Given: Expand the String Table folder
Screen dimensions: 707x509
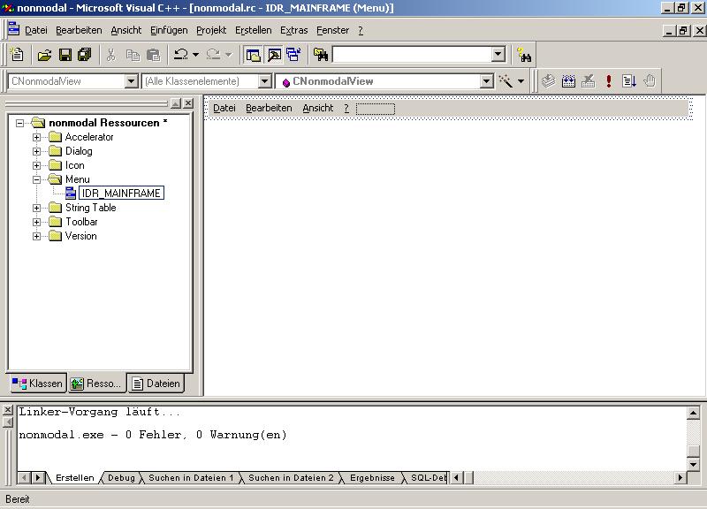Looking at the screenshot, I should (37, 208).
